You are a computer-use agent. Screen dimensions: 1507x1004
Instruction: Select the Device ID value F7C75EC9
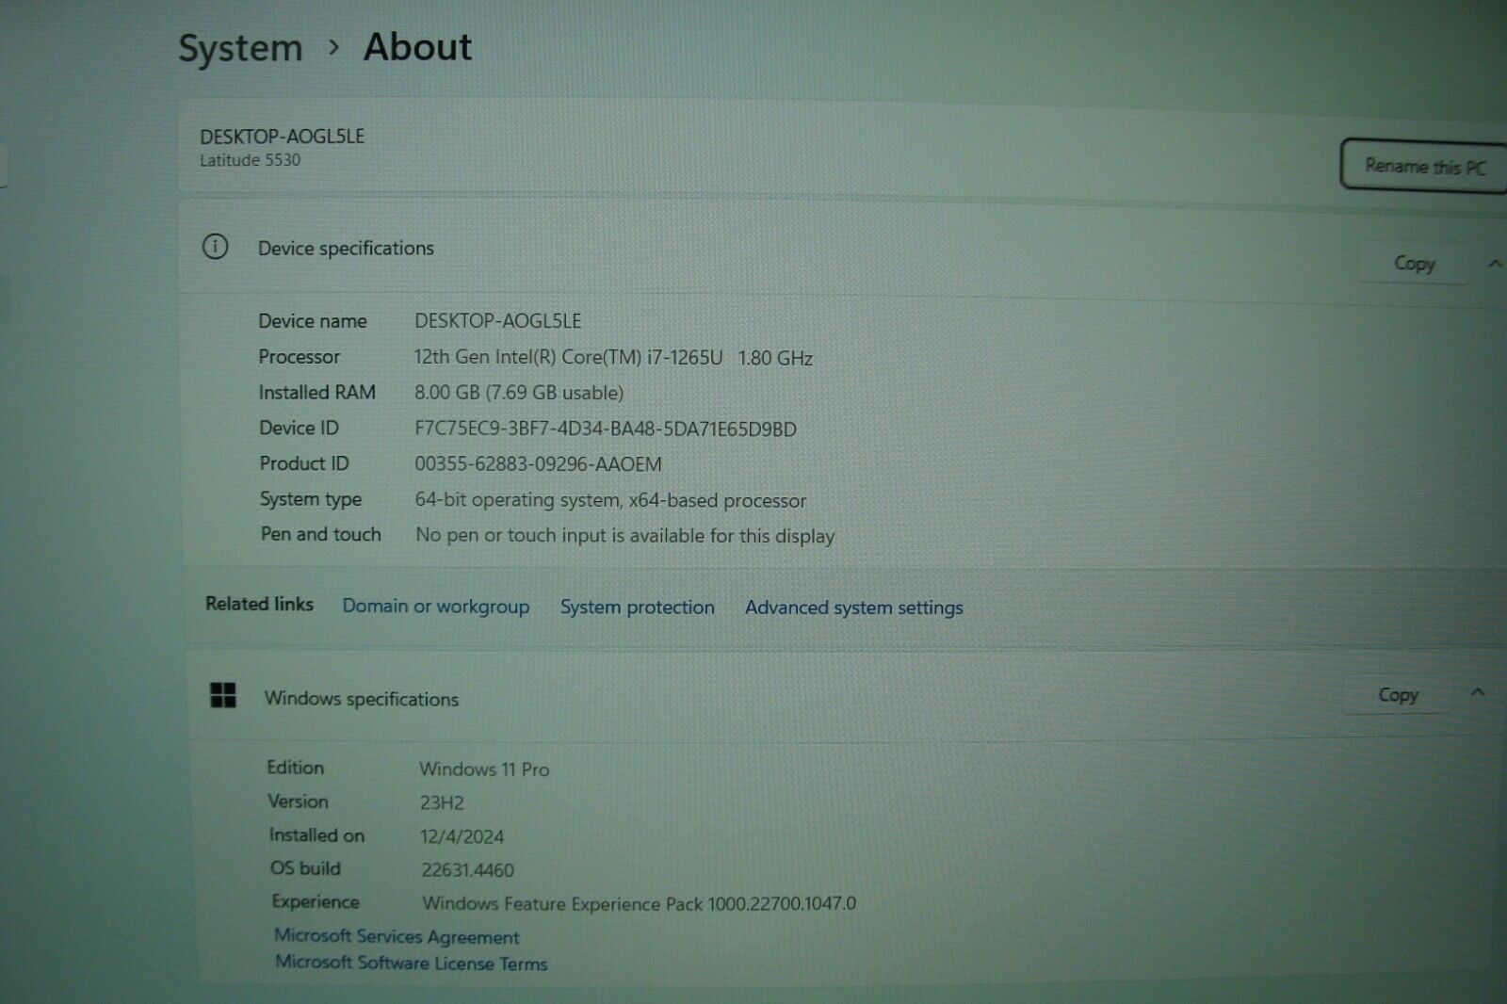[x=606, y=429]
